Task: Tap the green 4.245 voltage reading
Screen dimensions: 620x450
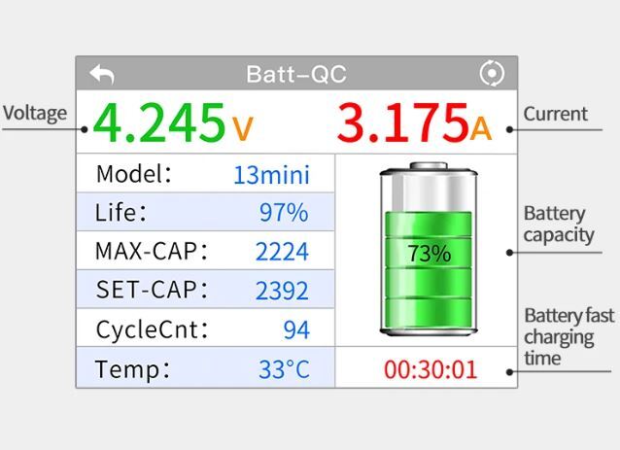Action: (x=159, y=122)
